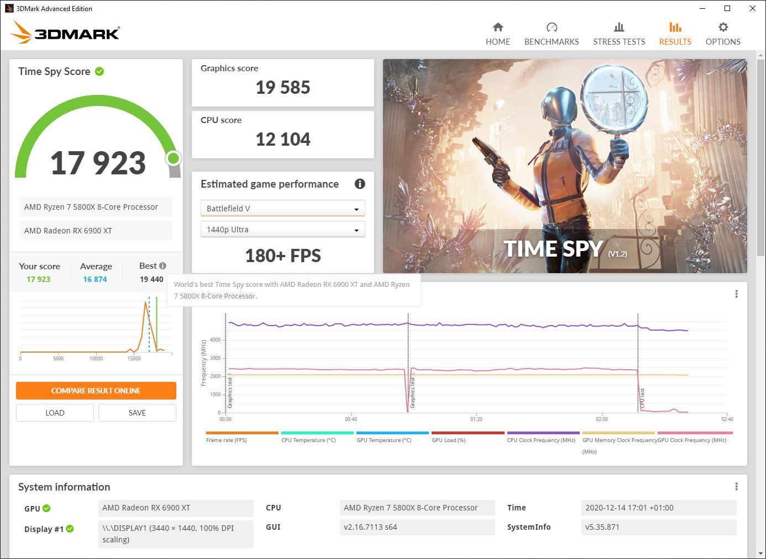766x559 pixels.
Task: Click the LOAD button
Action: click(x=55, y=413)
